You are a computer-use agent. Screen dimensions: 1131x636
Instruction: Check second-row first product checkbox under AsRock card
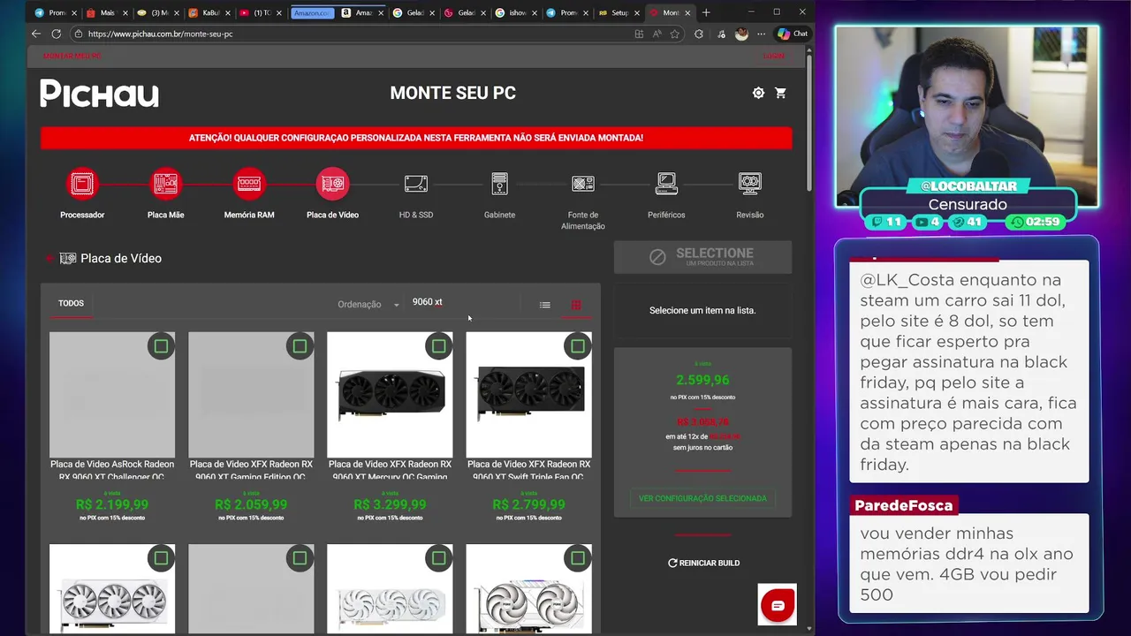click(x=161, y=558)
